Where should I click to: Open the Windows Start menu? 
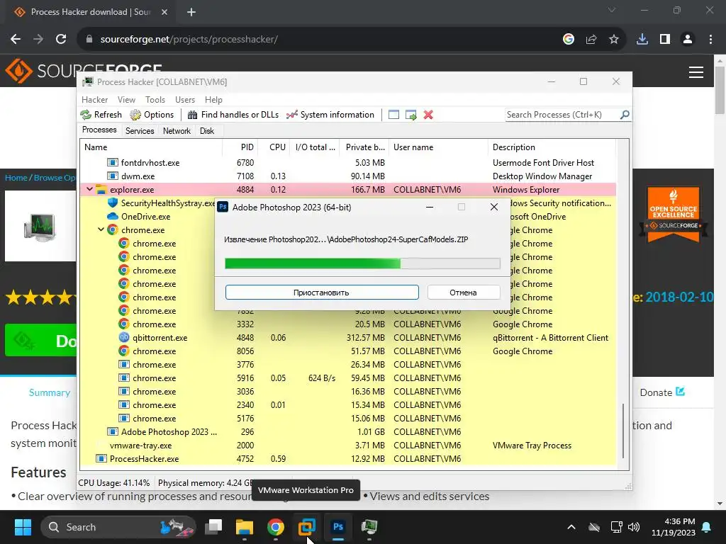point(23,527)
